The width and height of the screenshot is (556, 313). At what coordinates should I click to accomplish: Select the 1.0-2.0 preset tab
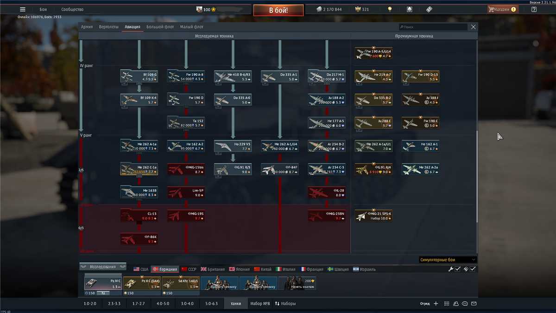coord(90,304)
